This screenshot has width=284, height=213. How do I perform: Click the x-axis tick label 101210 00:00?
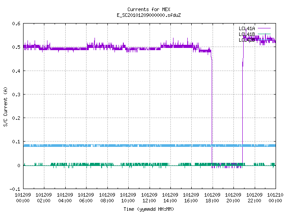tap(275, 197)
